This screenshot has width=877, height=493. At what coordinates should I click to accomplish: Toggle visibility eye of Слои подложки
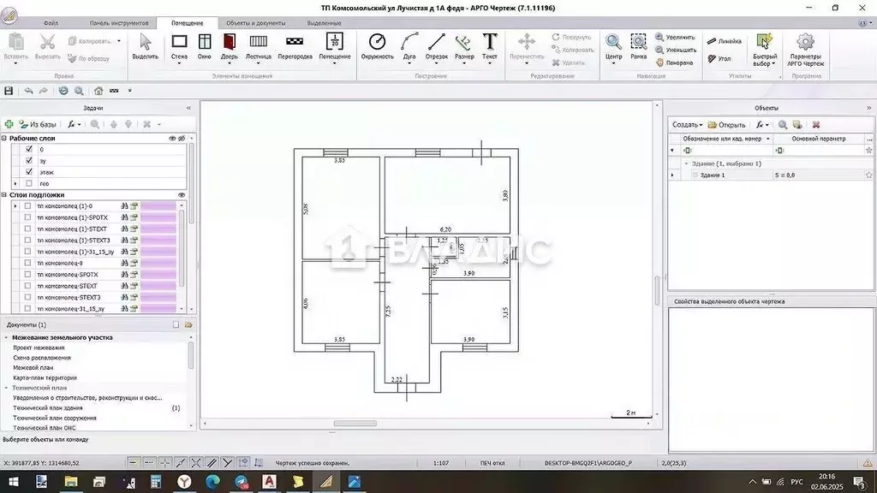182,195
